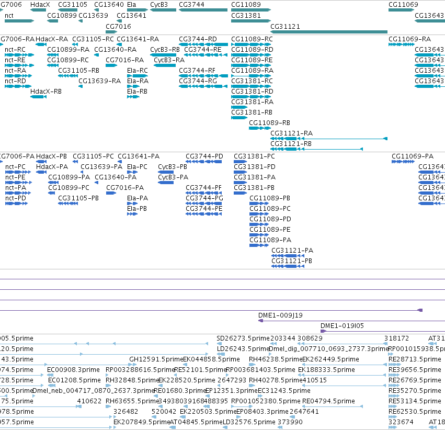This screenshot has width=445, height=430.
Task: Select EST LD32576.5prime
Action: (x=249, y=422)
